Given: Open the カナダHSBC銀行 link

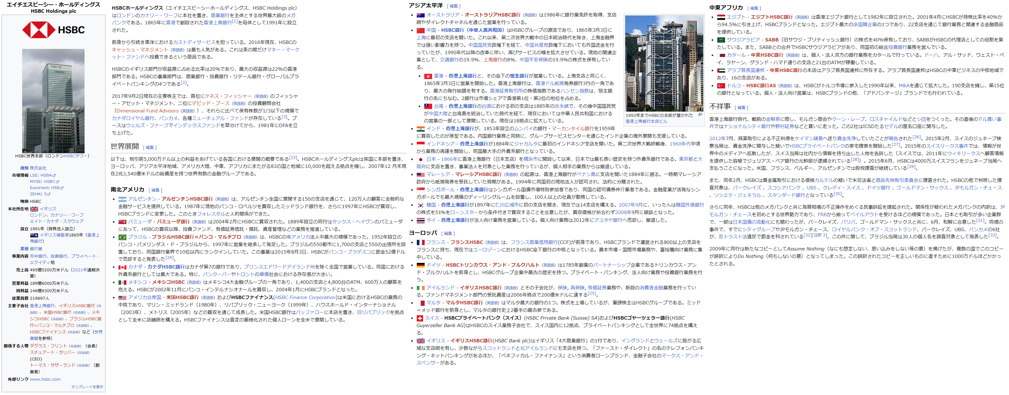Looking at the screenshot, I should click(166, 267).
